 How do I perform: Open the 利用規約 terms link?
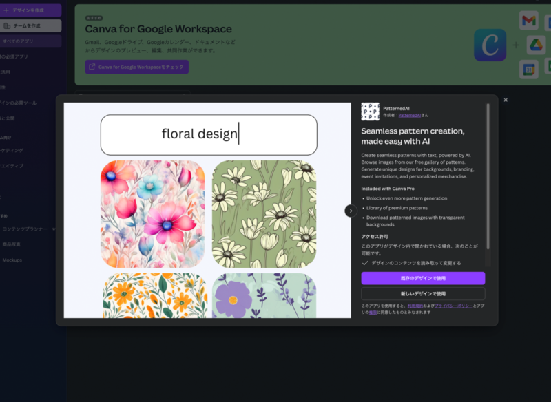(415, 306)
